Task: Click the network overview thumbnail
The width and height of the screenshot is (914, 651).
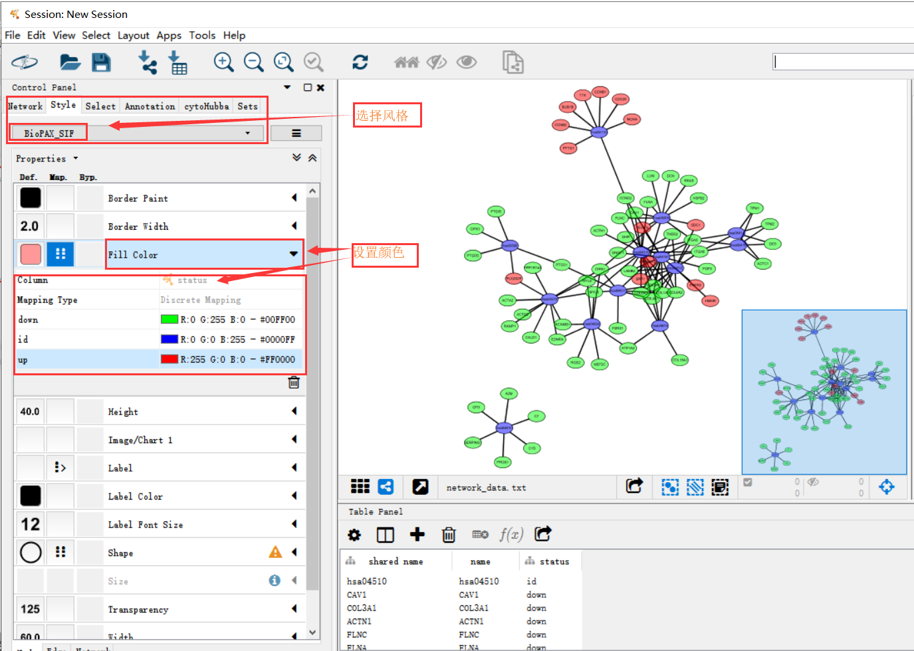Action: click(x=824, y=392)
